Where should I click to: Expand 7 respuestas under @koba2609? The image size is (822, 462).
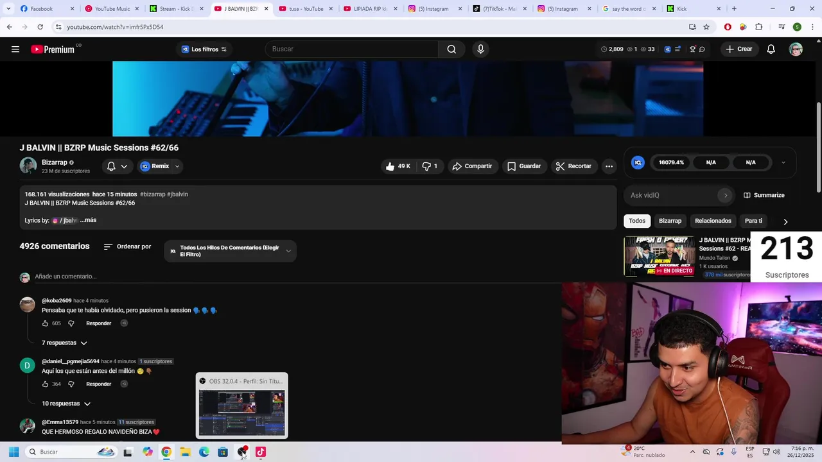pyautogui.click(x=64, y=343)
